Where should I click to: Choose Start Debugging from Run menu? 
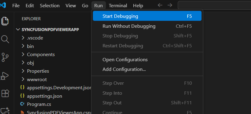147,16
